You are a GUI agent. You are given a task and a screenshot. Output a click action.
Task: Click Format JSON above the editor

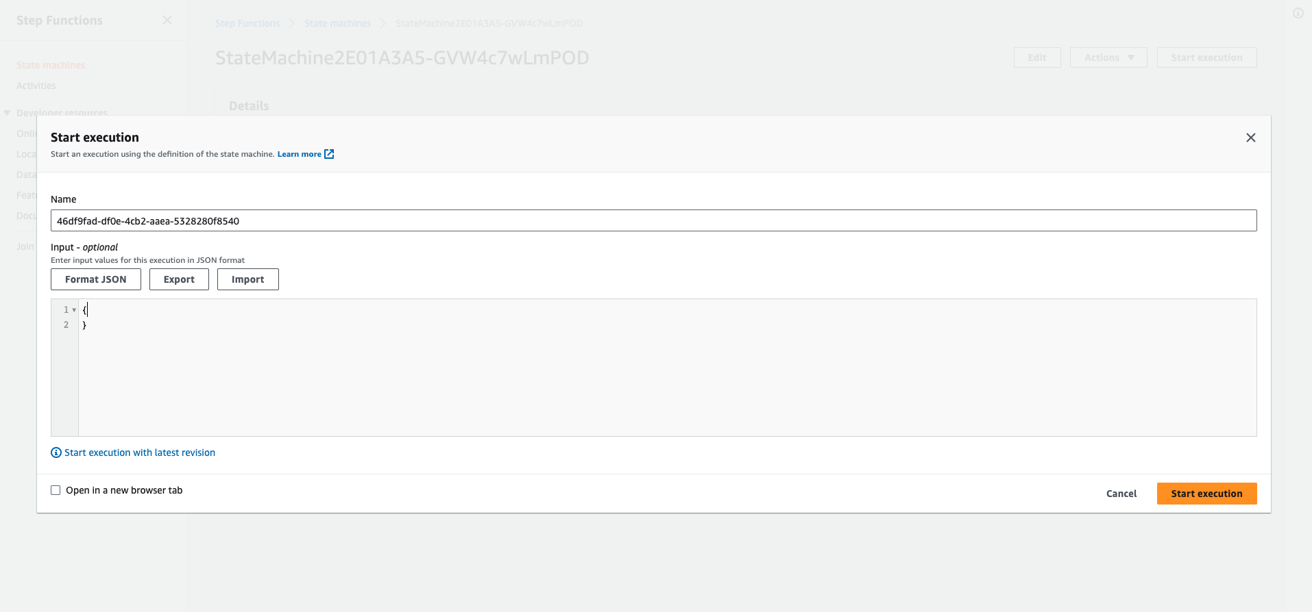[95, 279]
